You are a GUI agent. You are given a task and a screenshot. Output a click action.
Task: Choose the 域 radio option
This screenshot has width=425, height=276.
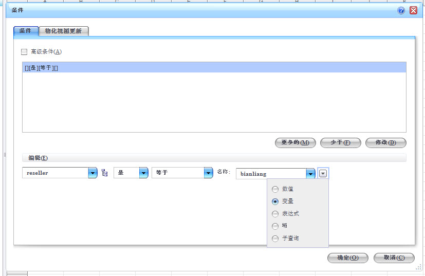click(275, 226)
